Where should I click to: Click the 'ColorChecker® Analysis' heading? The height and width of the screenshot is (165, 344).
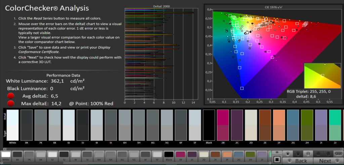click(47, 8)
